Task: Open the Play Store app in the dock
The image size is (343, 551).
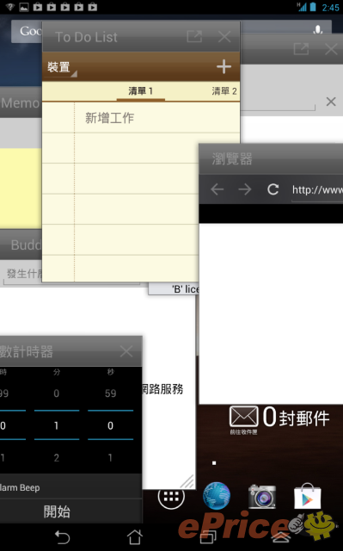Action: click(307, 496)
